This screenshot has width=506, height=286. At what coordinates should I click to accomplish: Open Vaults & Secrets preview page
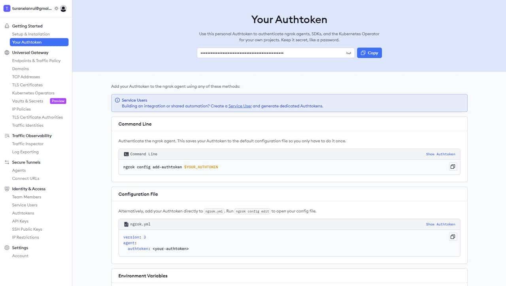click(x=27, y=101)
